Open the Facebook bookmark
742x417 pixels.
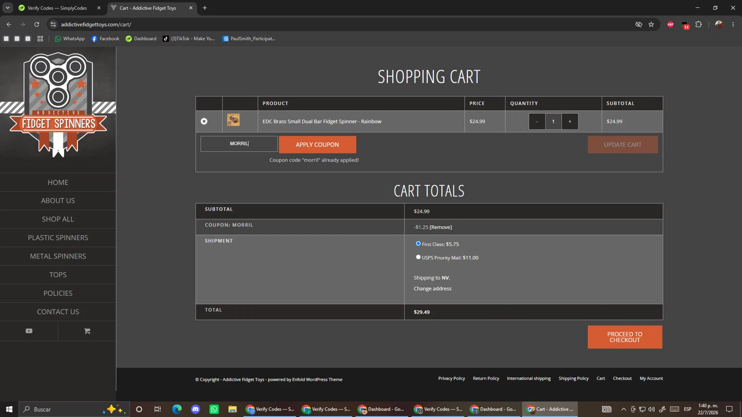(105, 39)
